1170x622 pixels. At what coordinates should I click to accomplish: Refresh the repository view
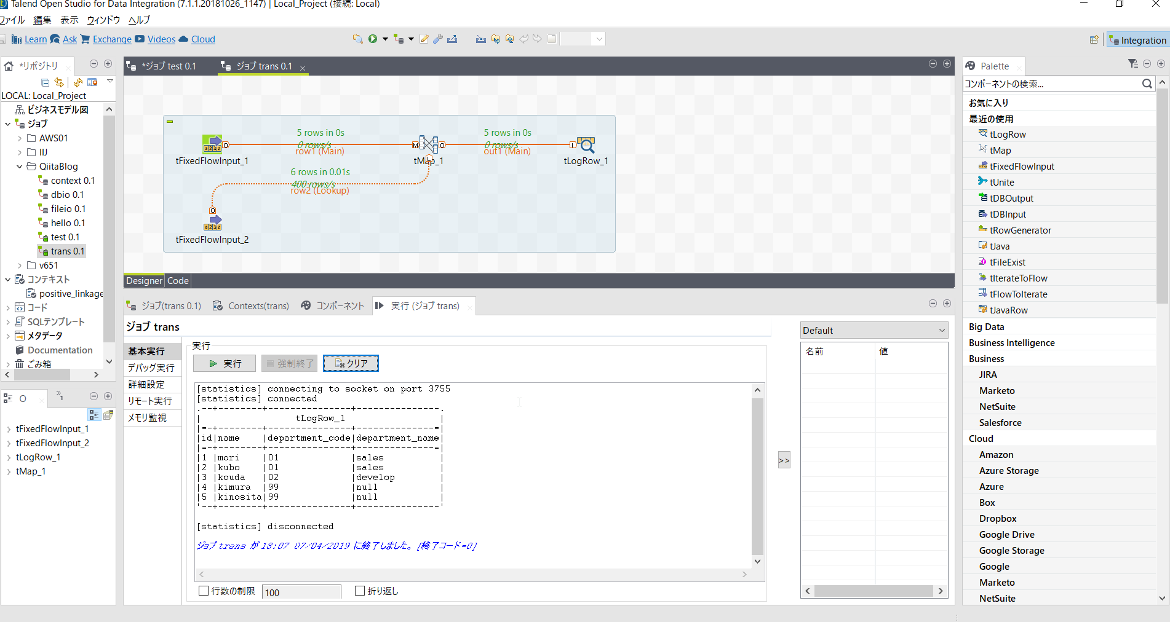pyautogui.click(x=79, y=82)
